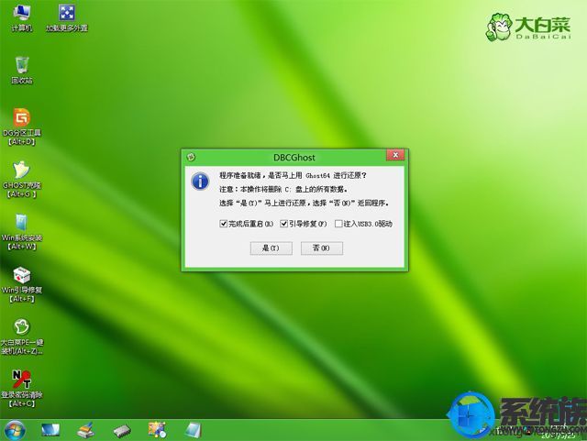Open the Windows Start orb
The height and width of the screenshot is (441, 587).
[15, 430]
